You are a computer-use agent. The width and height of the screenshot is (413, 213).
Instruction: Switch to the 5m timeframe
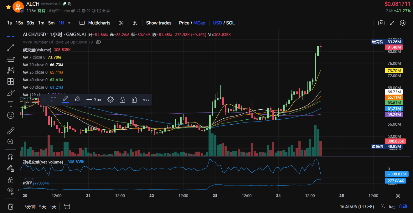pyautogui.click(x=51, y=23)
